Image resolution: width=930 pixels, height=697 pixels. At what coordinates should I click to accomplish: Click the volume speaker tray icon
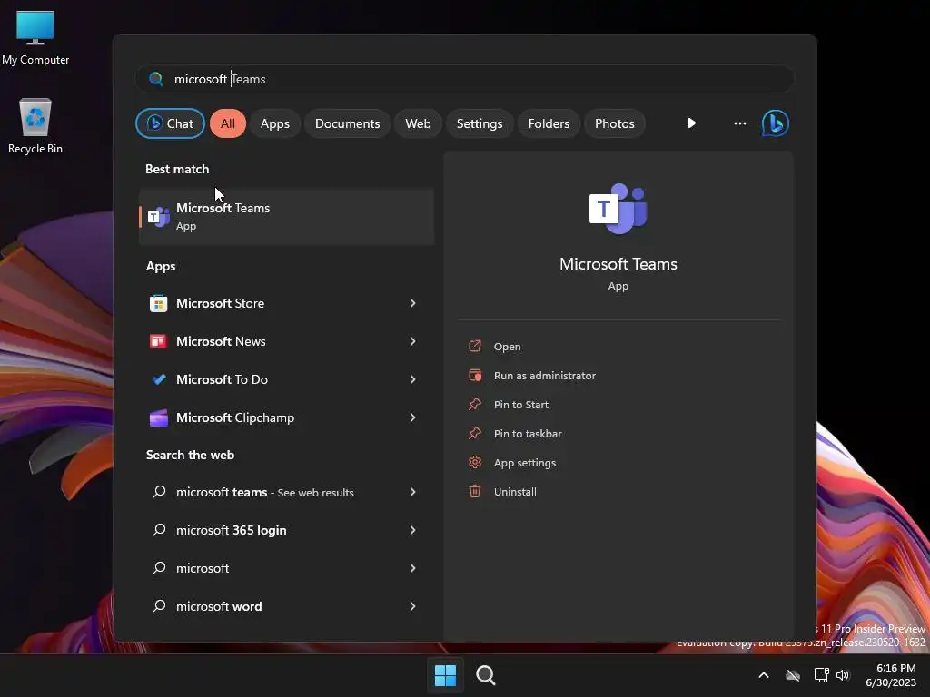point(842,675)
